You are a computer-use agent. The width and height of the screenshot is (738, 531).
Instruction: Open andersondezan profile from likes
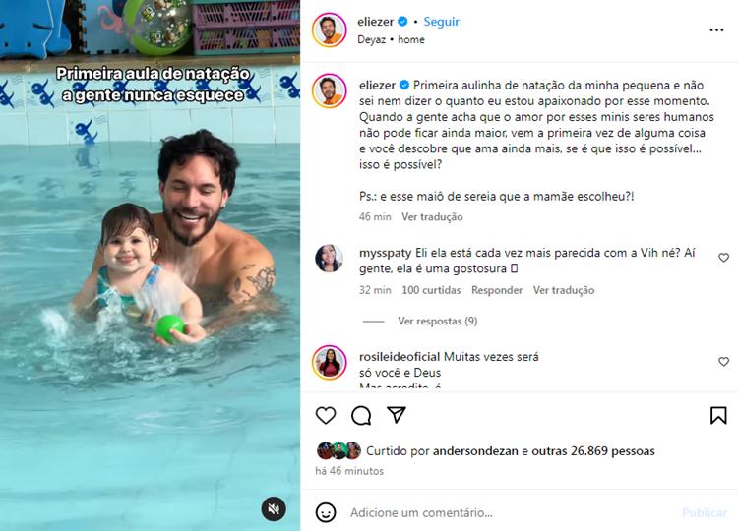pos(475,451)
